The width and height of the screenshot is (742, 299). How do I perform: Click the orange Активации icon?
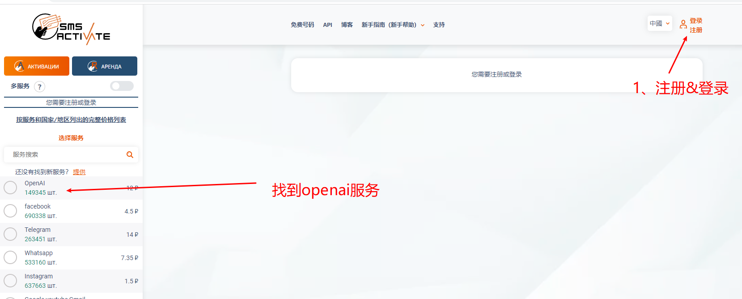coord(19,66)
